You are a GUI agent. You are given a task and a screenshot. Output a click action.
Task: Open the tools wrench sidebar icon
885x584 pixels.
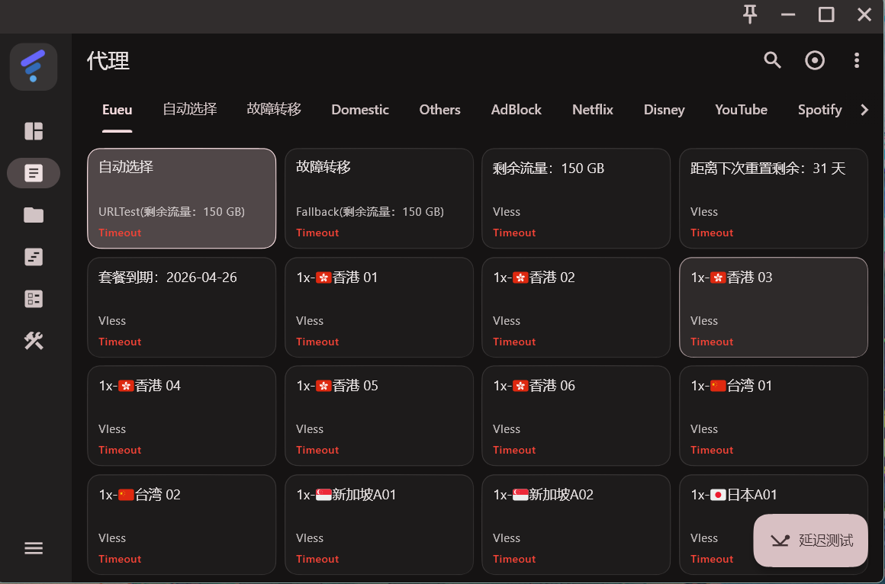34,341
